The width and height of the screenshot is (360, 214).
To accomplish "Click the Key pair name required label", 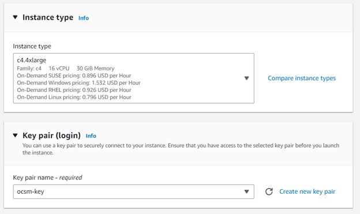I will (47, 178).
